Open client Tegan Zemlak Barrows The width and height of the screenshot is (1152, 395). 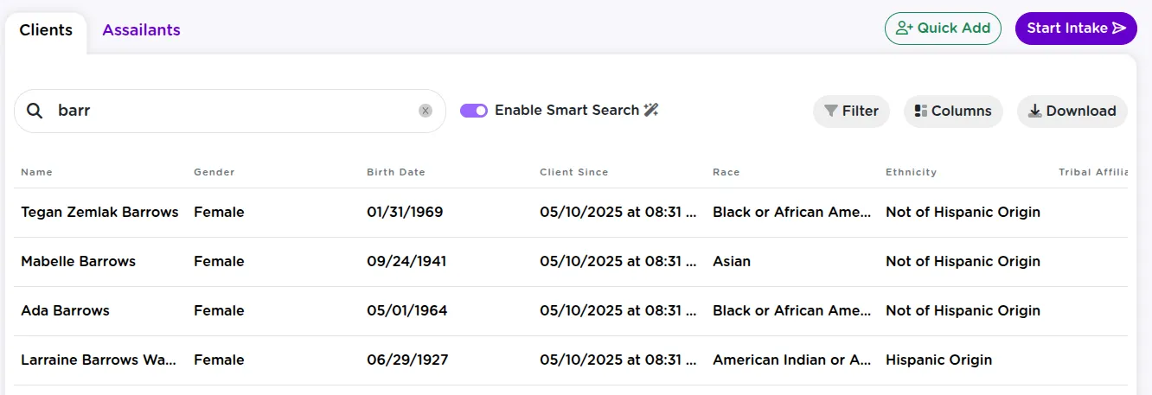99,212
